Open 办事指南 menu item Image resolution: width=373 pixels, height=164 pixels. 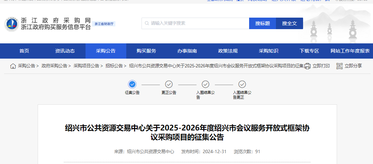click(x=187, y=51)
